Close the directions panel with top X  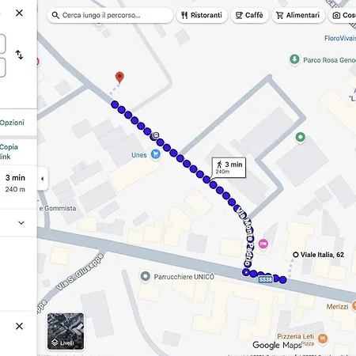tap(19, 13)
